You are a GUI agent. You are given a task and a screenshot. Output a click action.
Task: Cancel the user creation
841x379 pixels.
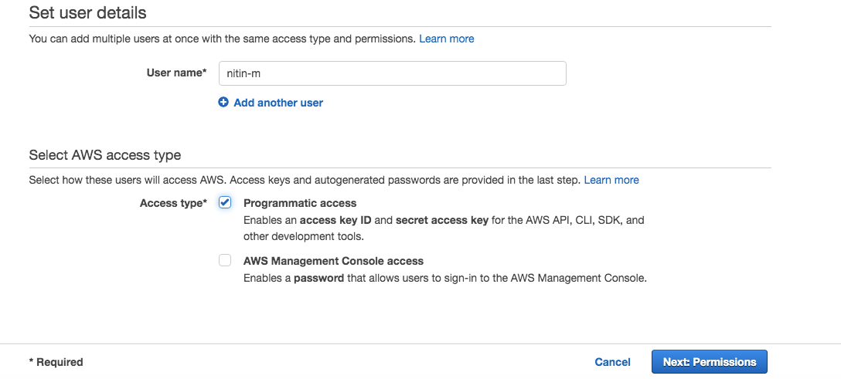(612, 362)
